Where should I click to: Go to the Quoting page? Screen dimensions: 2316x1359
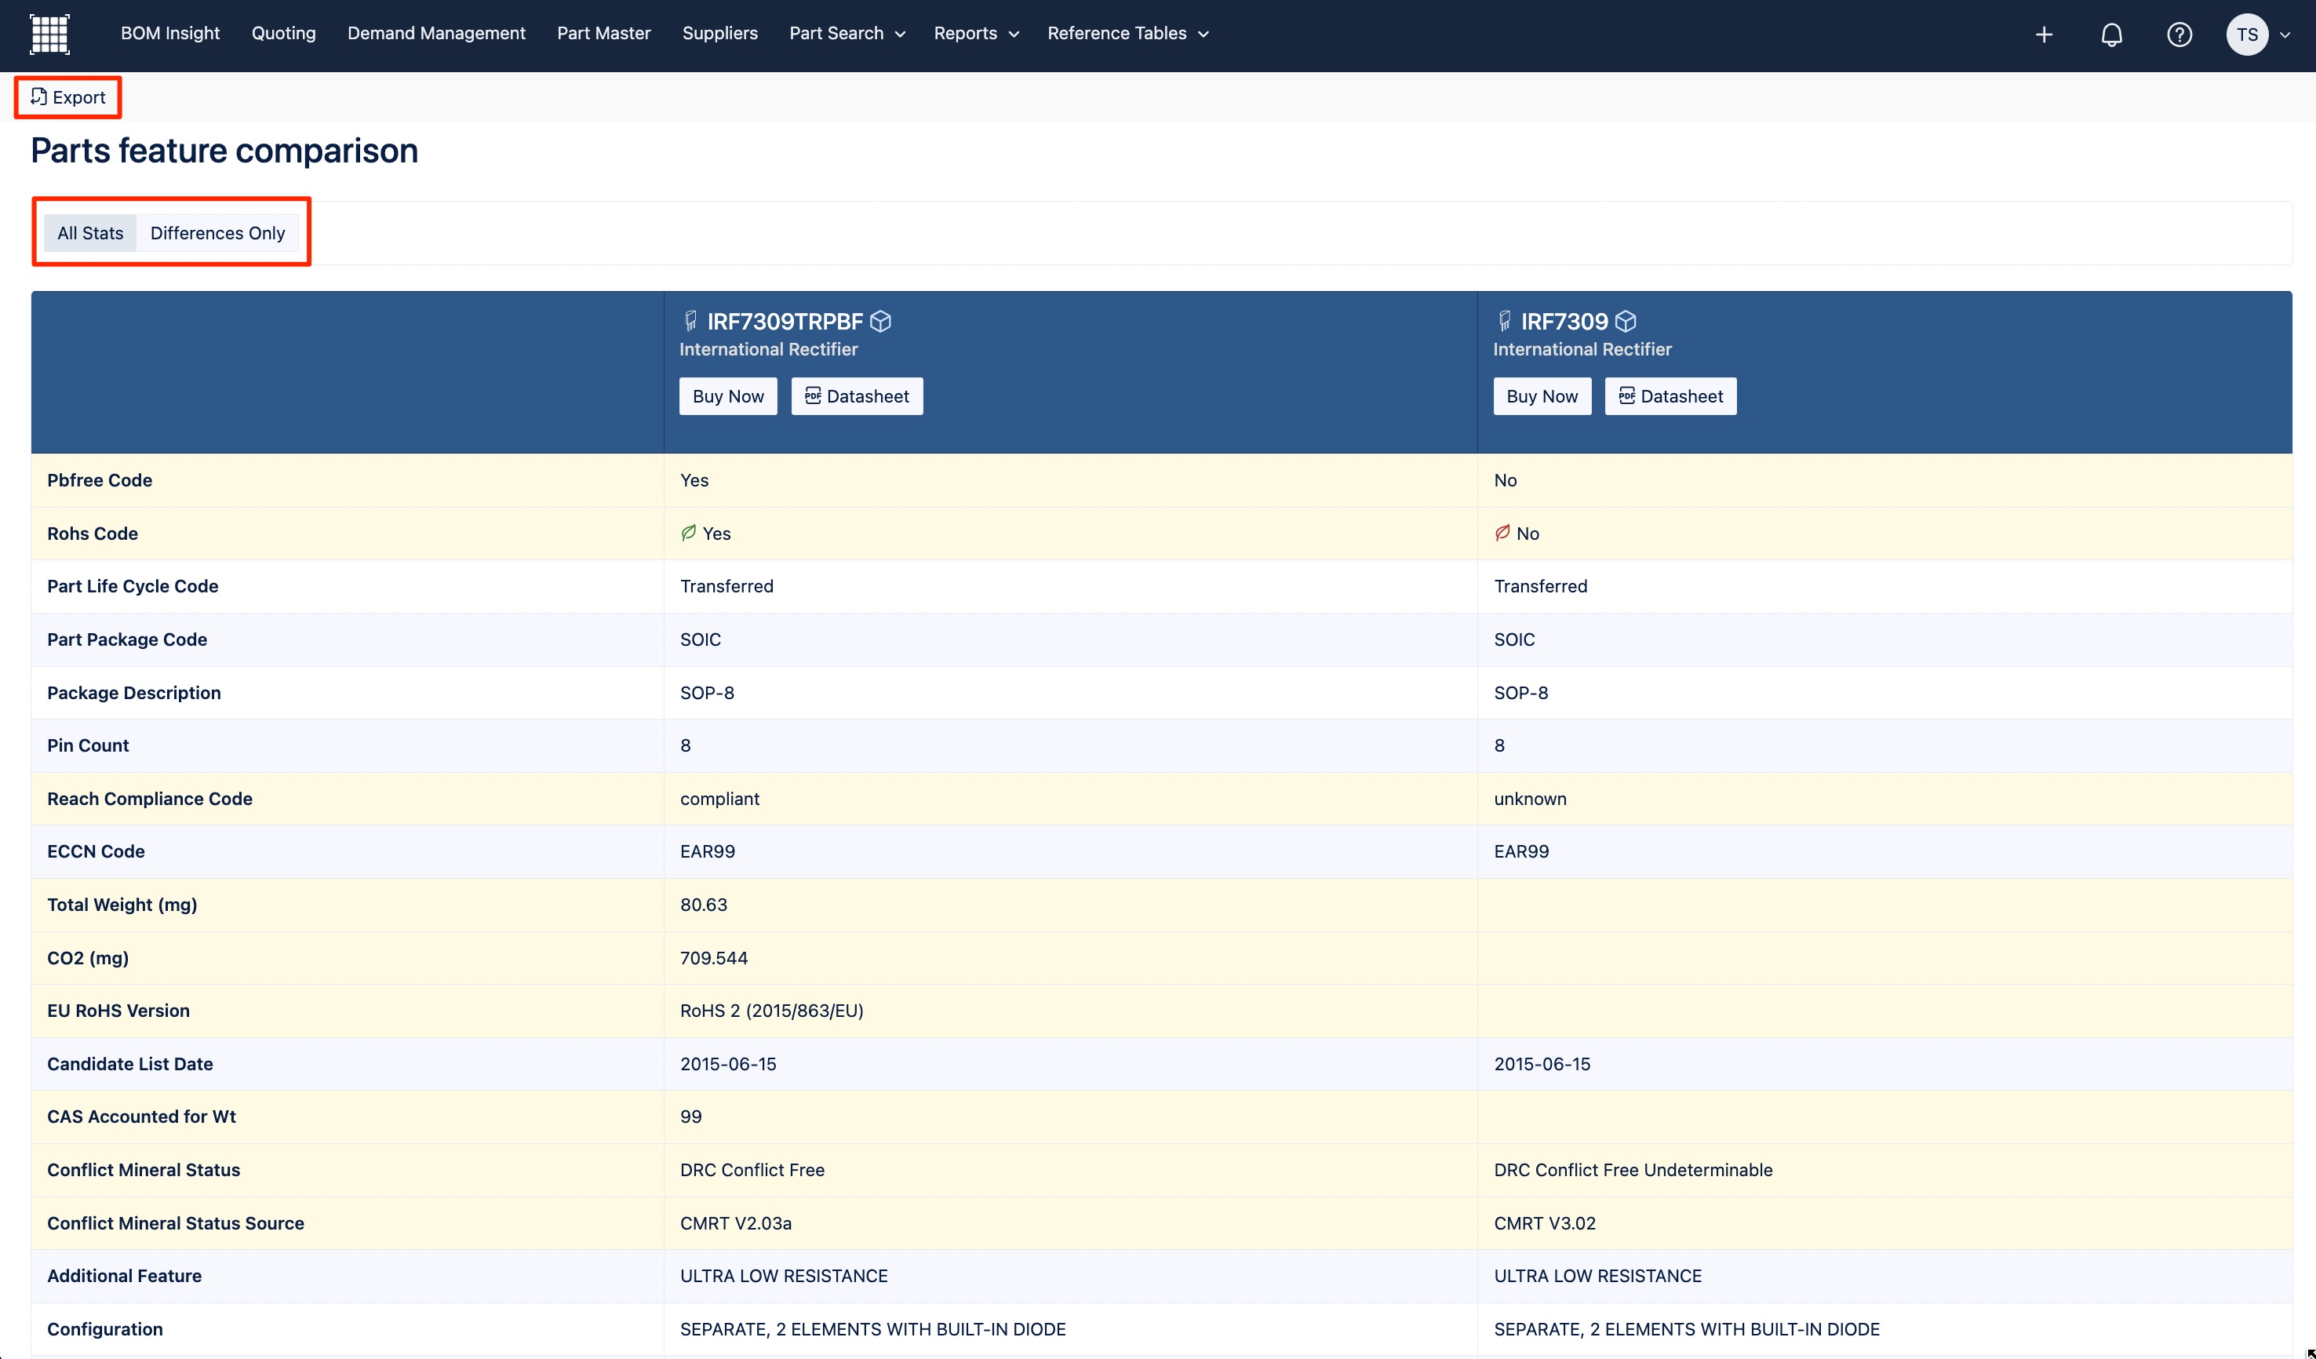[284, 34]
